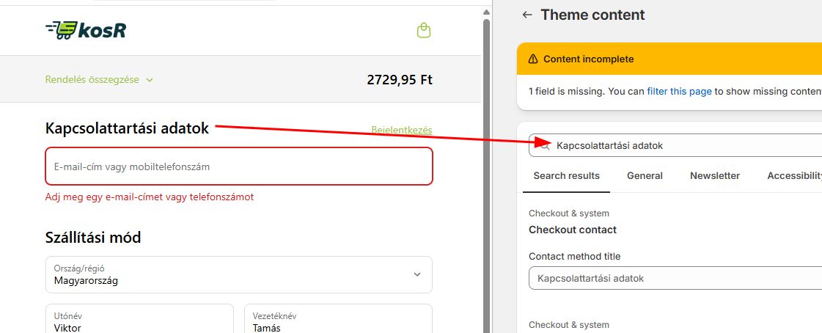Show the Search results tab
822x333 pixels.
pyautogui.click(x=566, y=175)
